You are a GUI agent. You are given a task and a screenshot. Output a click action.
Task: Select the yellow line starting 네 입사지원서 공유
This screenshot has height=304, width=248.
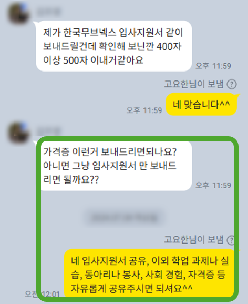pos(150,261)
